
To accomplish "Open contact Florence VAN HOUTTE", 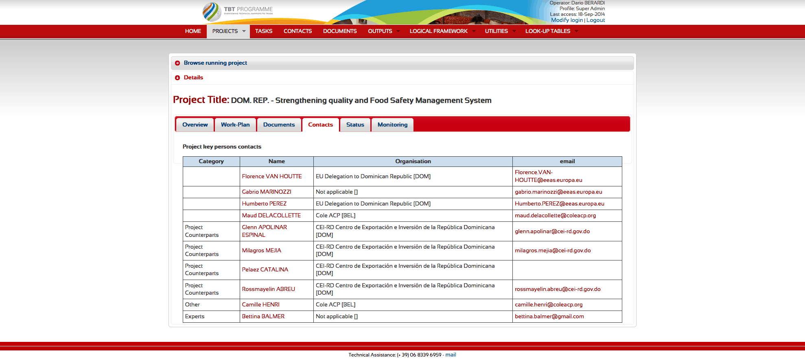I will [272, 176].
